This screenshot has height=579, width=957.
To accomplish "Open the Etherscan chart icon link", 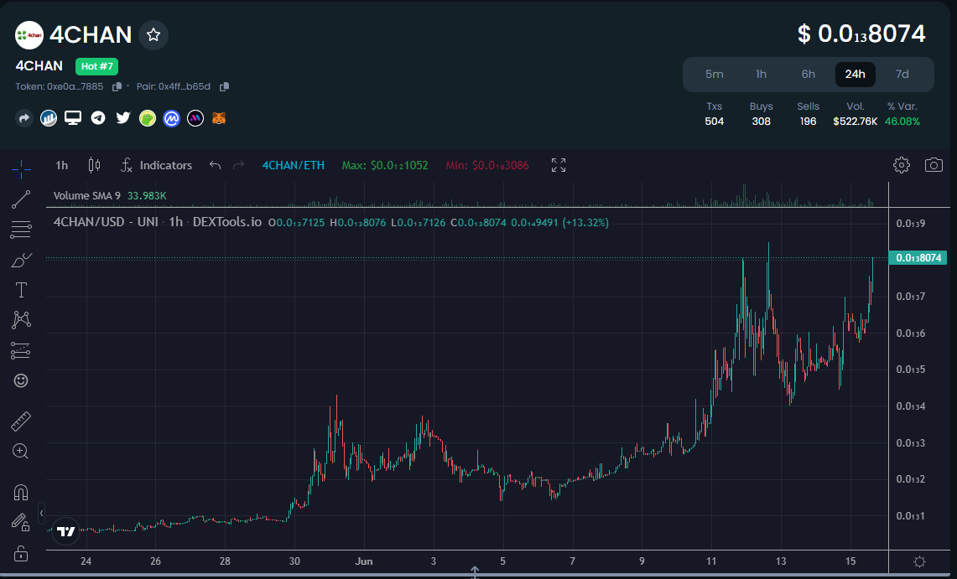I will 49,118.
